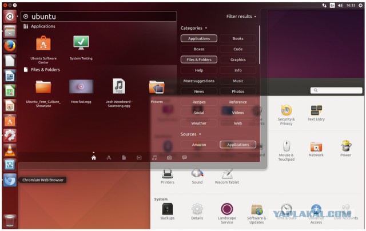The image size is (366, 231).
Task: Toggle the Boxes category filter
Action: pos(199,49)
